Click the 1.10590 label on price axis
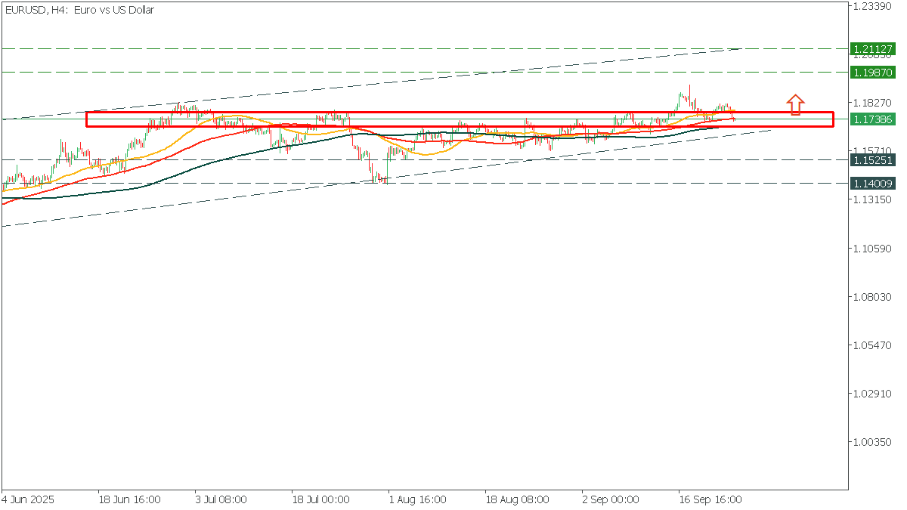The height and width of the screenshot is (510, 907). (x=871, y=249)
